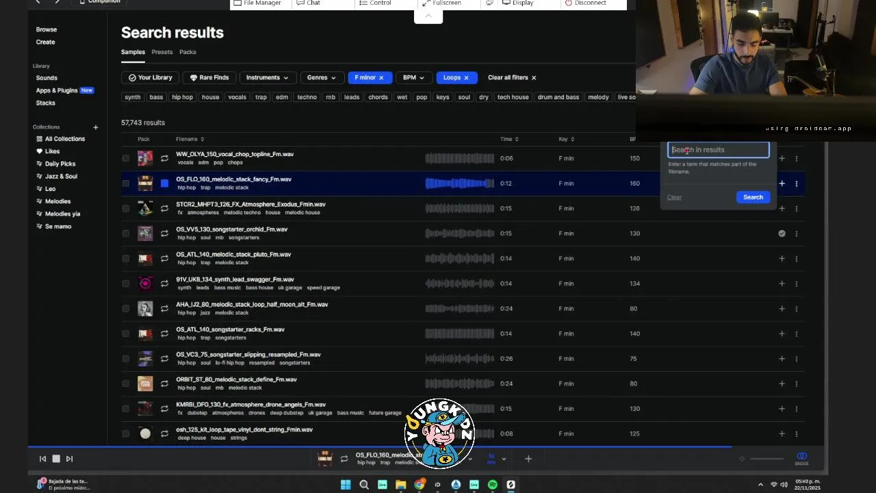Click waveform of OS_ATL_140_songstarter_racks sample
The height and width of the screenshot is (493, 876).
click(459, 333)
